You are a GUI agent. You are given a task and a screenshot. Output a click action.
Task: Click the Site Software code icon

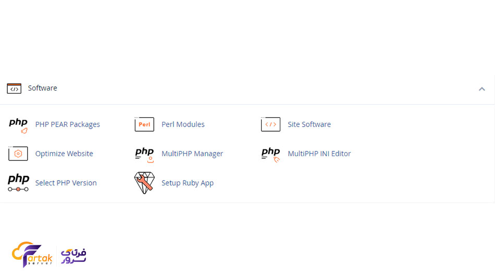(x=270, y=125)
